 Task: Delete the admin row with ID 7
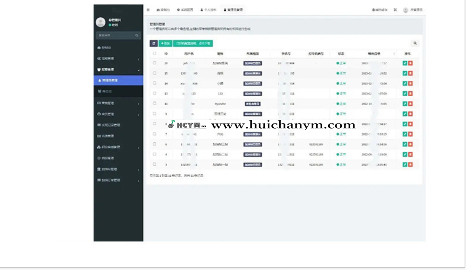pyautogui.click(x=411, y=134)
